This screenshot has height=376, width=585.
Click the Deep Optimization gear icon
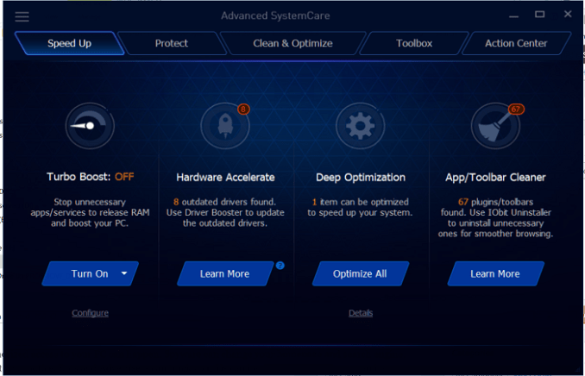(360, 126)
